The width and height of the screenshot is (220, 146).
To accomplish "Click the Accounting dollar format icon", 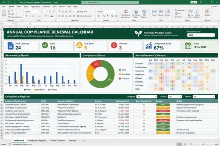I will point(98,16).
